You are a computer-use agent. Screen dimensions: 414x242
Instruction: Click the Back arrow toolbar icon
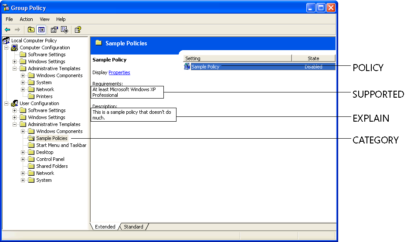tap(7, 30)
